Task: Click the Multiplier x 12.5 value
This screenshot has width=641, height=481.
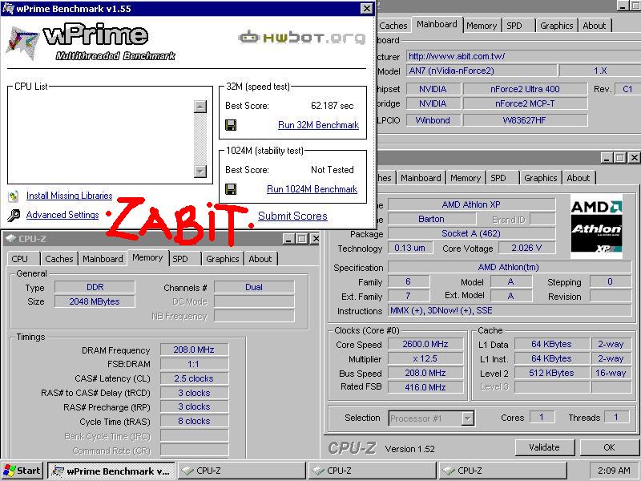Action: 425,358
